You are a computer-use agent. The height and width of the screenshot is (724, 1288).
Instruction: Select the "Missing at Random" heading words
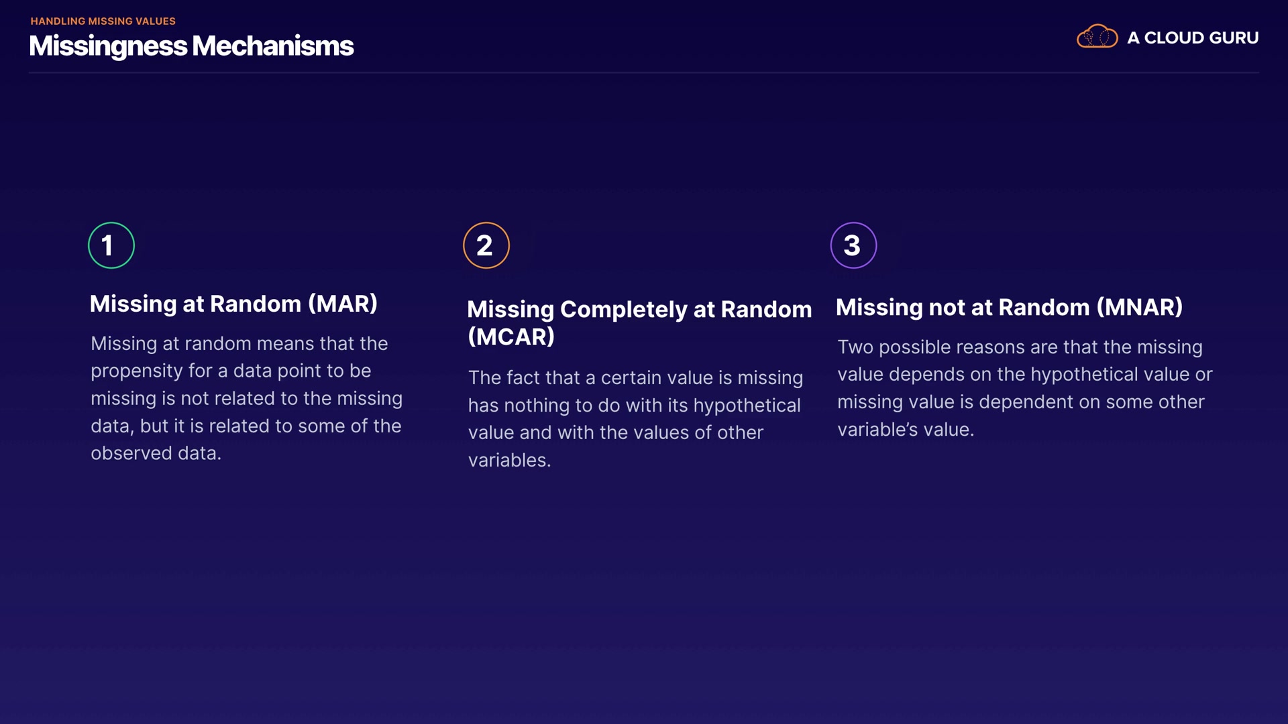tap(195, 304)
